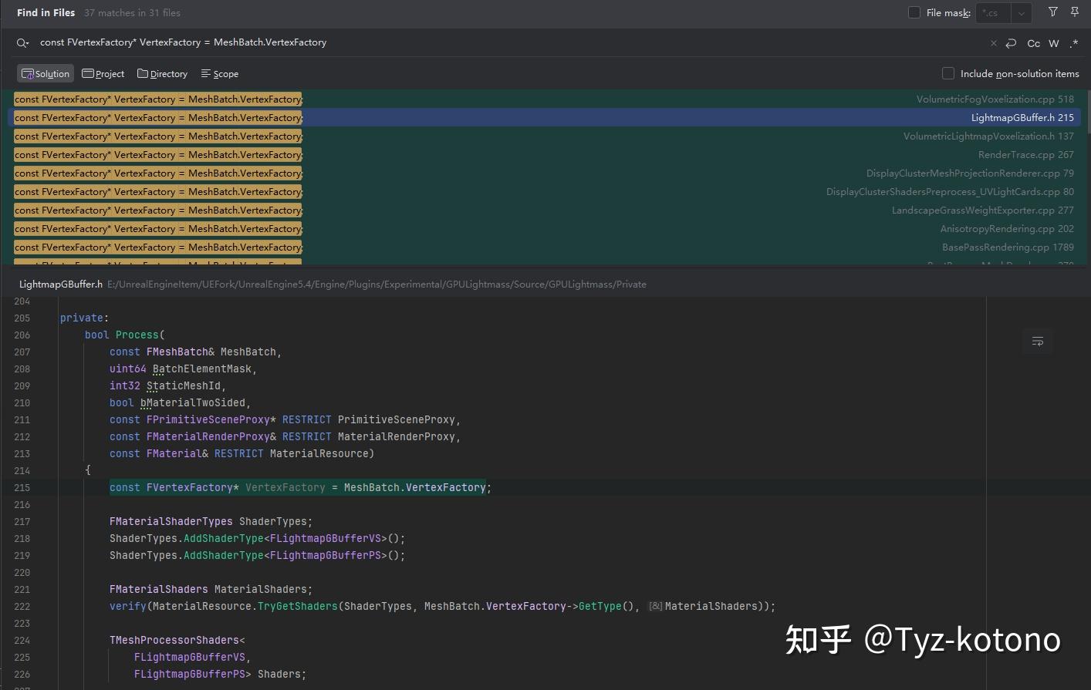The height and width of the screenshot is (690, 1091).
Task: Toggle Match Case (Cc) option
Action: tap(1033, 43)
